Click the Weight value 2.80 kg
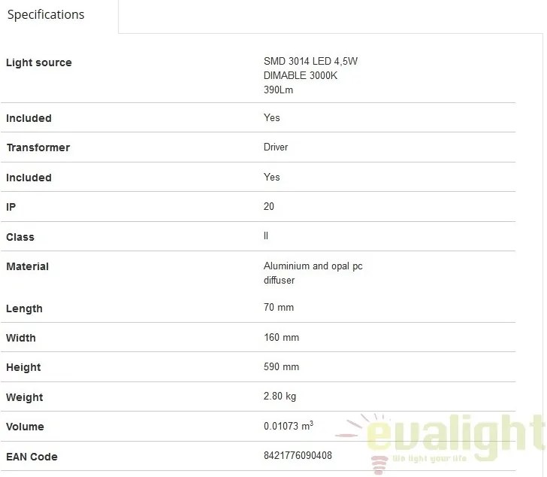 click(x=280, y=396)
